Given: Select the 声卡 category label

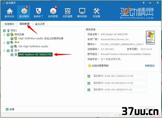Looking at the screenshot, I should pyautogui.click(x=17, y=42).
